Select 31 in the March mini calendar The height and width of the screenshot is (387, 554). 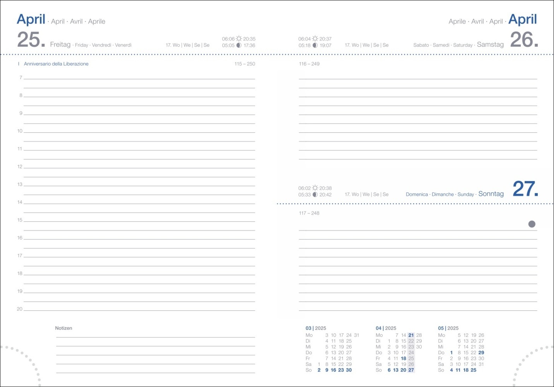click(356, 335)
